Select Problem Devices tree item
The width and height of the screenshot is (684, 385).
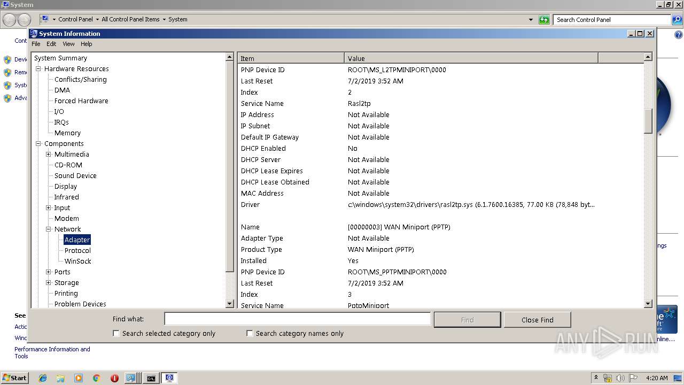[80, 304]
